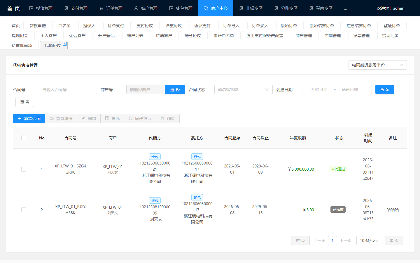
Task: Check the row for contract XP_LTW_01_SZG4GRR8
Action: coord(24,169)
